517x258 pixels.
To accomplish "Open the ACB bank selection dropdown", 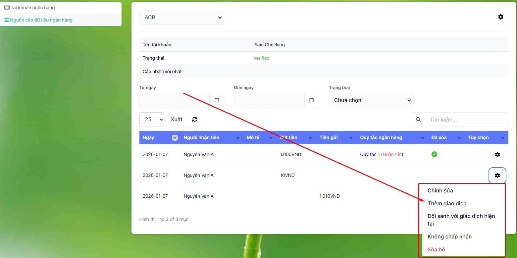I will [181, 17].
